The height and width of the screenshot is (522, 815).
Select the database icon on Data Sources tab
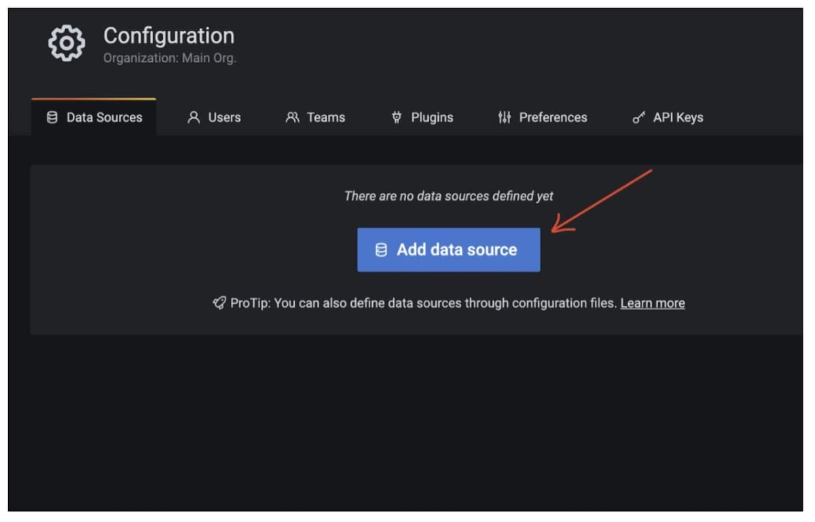[52, 117]
